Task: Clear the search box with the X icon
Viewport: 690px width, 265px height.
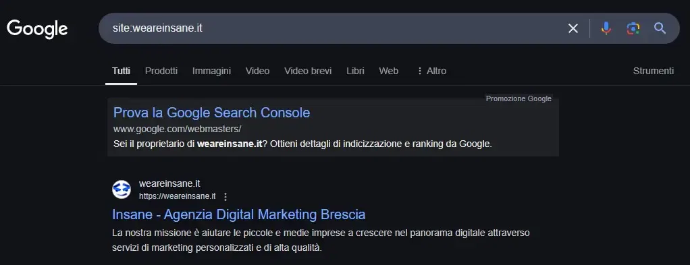Action: (x=573, y=28)
